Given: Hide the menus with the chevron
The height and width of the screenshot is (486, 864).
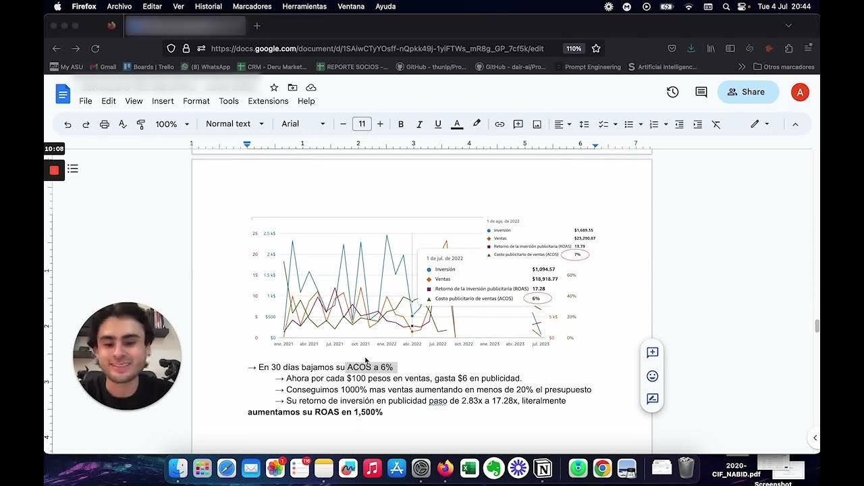Looking at the screenshot, I should pos(795,124).
